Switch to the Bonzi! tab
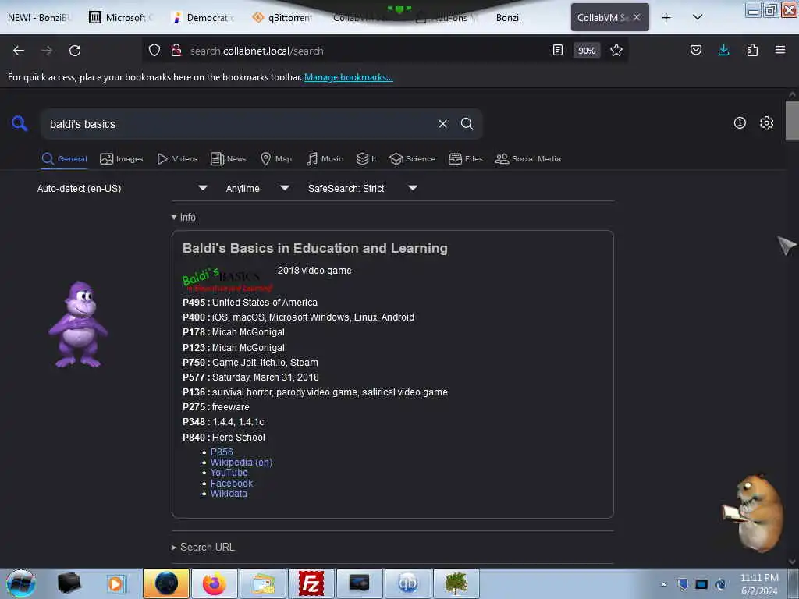 tap(510, 18)
